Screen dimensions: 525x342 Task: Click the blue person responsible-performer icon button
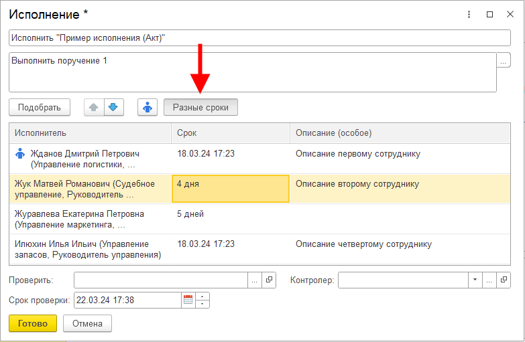(148, 107)
